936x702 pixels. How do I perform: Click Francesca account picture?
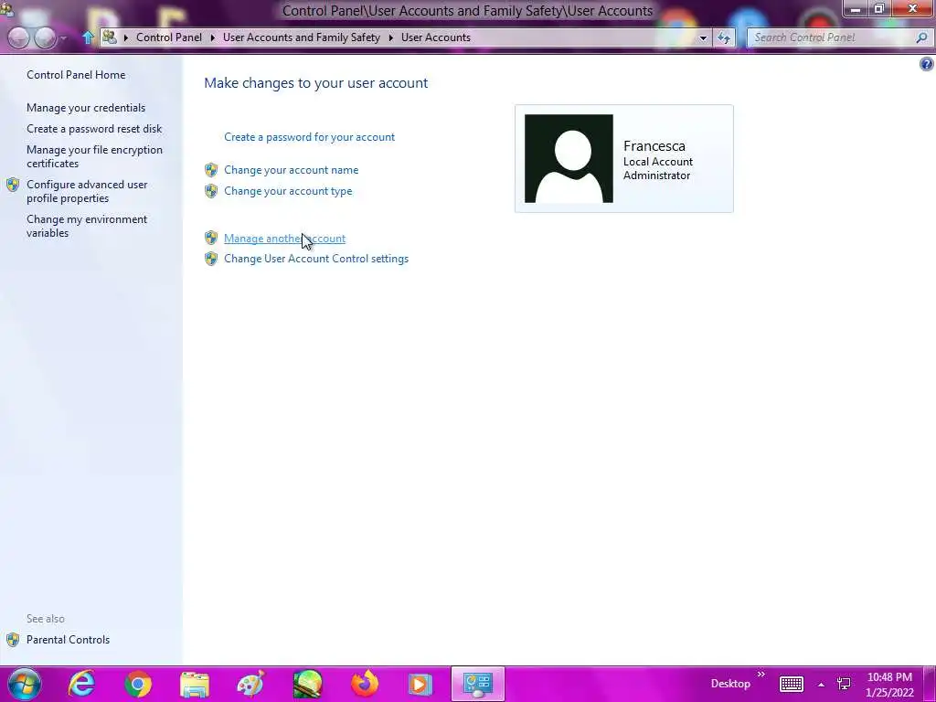pyautogui.click(x=569, y=158)
